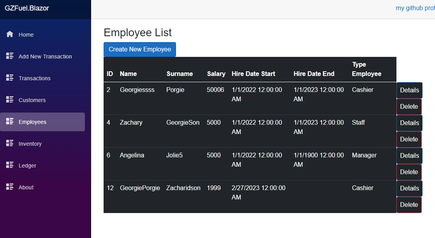Click the Home house icon
Image resolution: width=435 pixels, height=238 pixels.
[x=10, y=34]
